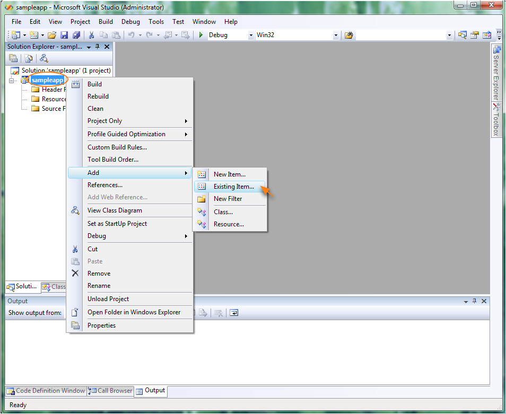Switch to the Class View tab
This screenshot has height=414, width=506.
click(x=54, y=287)
